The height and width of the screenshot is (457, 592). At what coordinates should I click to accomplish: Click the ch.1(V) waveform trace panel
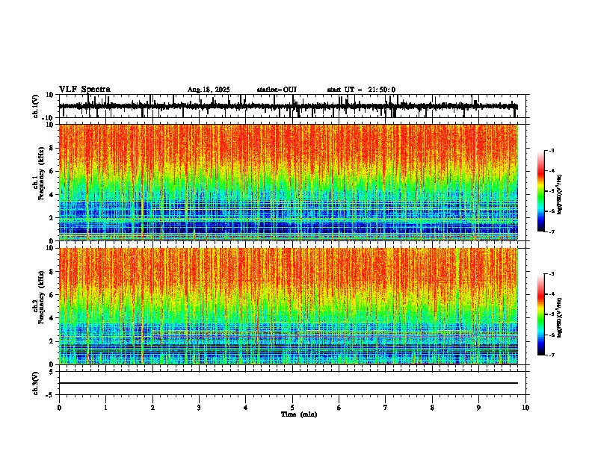point(292,106)
